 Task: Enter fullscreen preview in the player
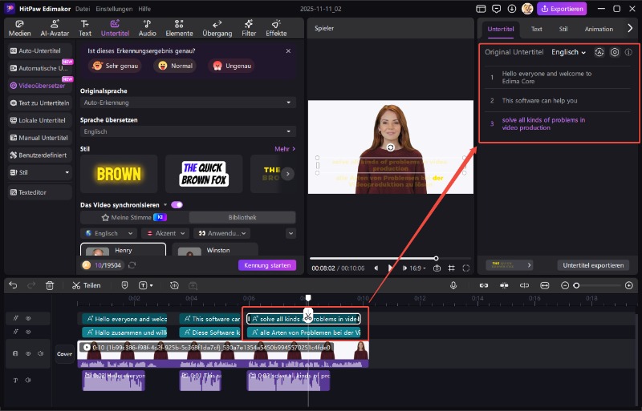tap(466, 268)
